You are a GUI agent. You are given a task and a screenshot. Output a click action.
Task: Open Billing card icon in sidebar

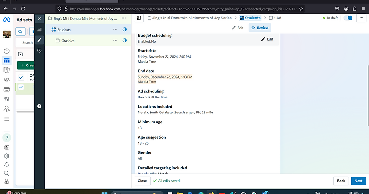tap(7, 89)
